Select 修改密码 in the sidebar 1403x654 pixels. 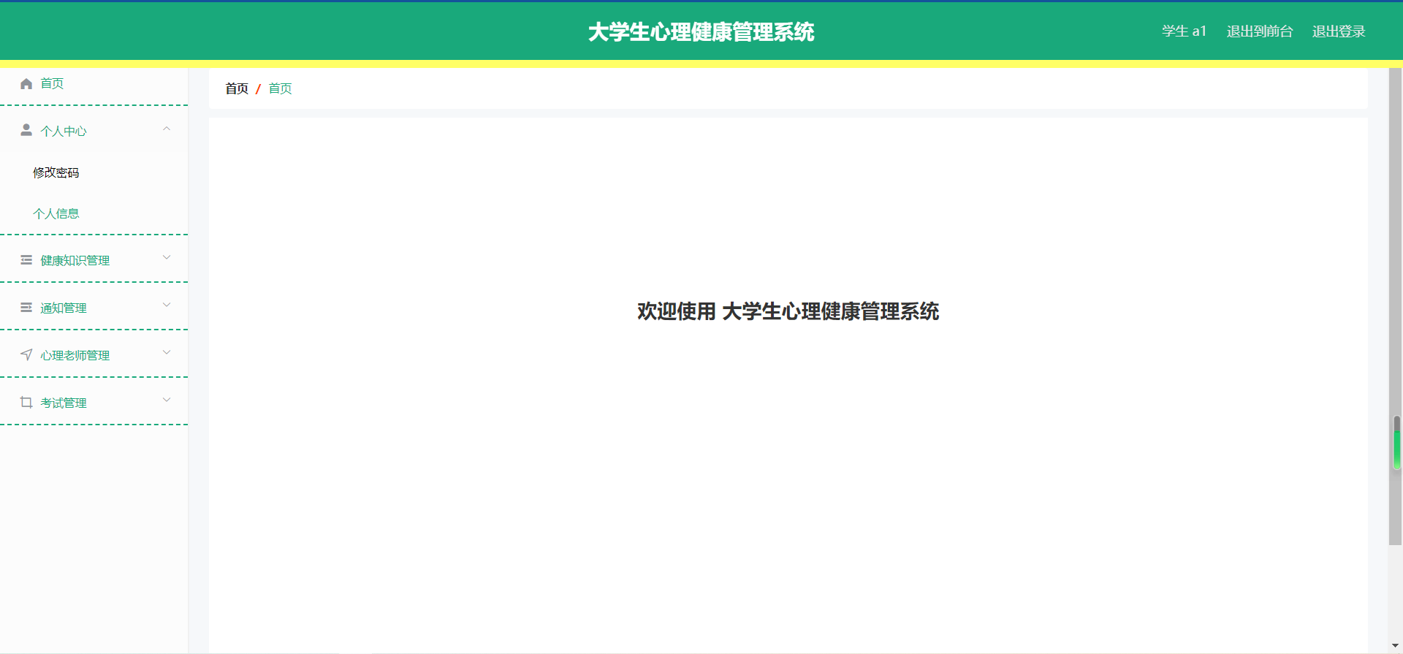pos(56,172)
